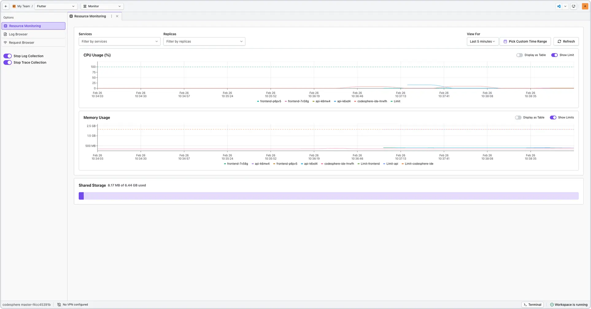This screenshot has height=309, width=591.
Task: Expand the Monitor view selector
Action: coord(102,6)
